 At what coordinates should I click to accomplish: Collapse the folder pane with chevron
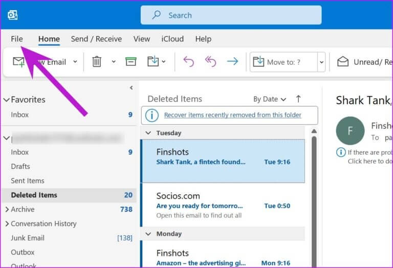tap(132, 88)
